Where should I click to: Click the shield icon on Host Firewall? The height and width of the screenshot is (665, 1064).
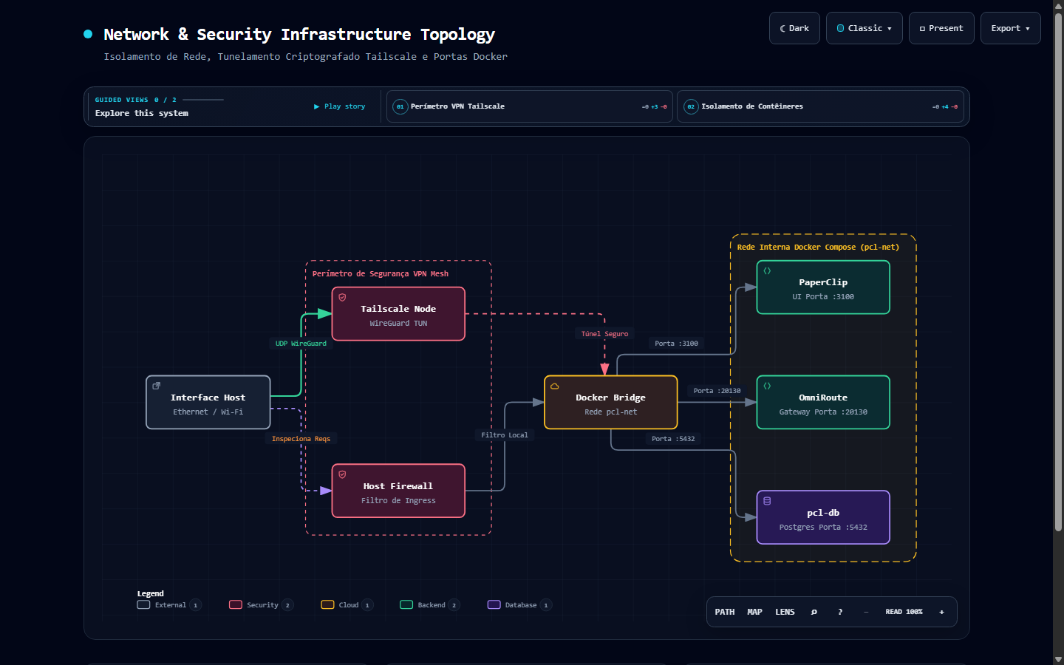342,474
